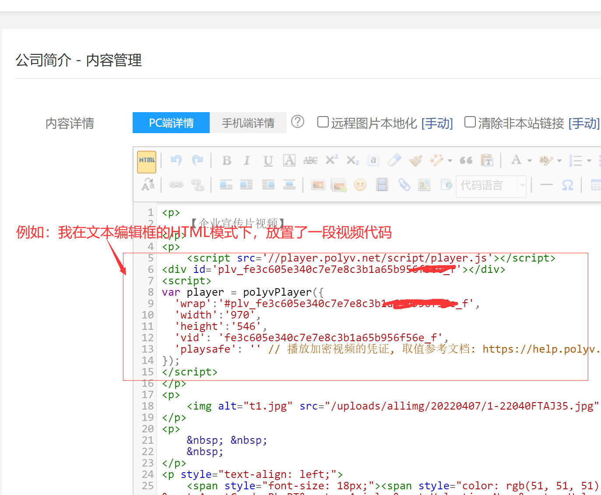Viewport: 601px width, 495px height.
Task: Click the img alt="t1.jpg" code line
Action: [x=393, y=406]
